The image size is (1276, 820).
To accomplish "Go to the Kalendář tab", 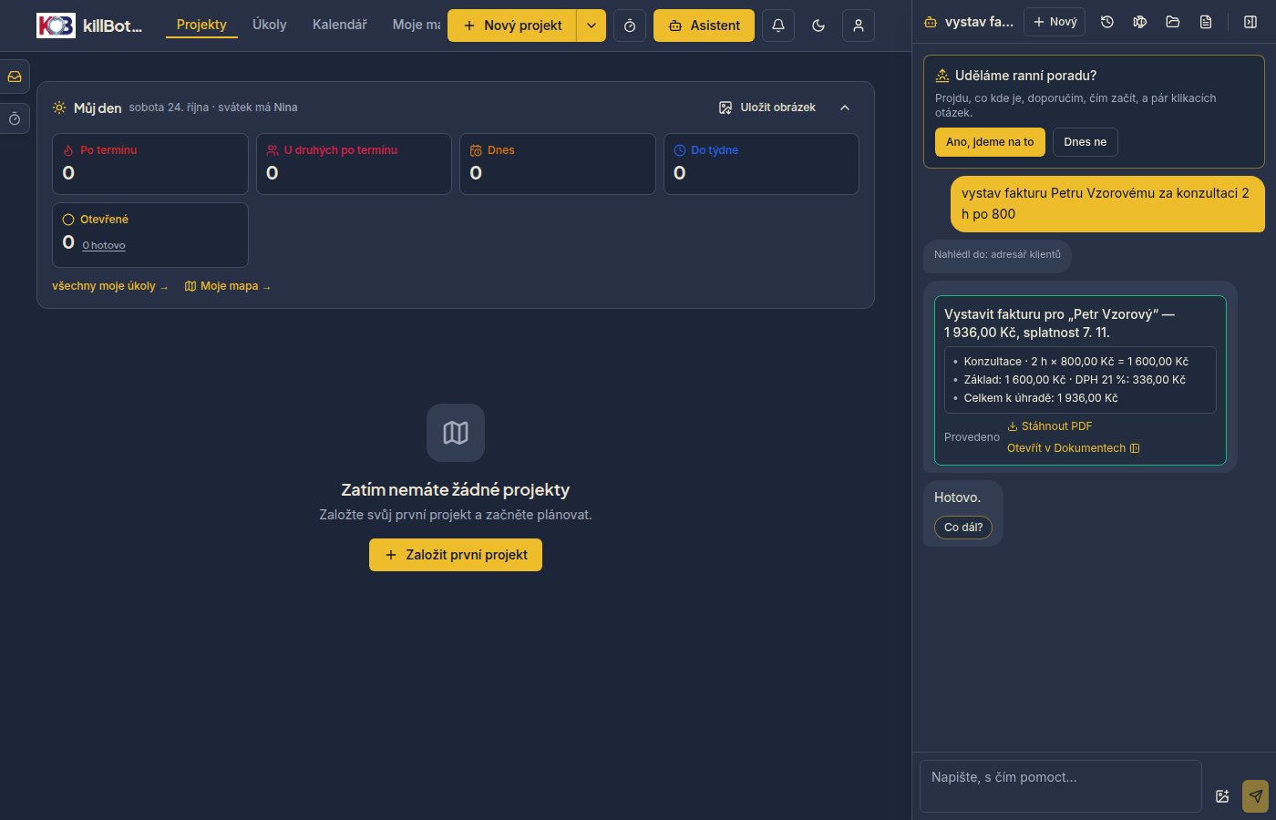I will coord(340,25).
